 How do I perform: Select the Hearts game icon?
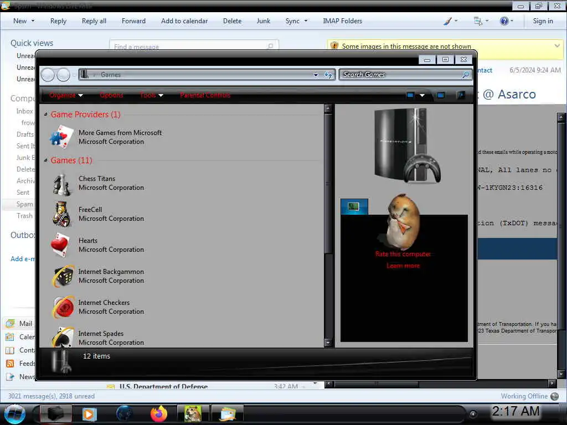click(60, 245)
